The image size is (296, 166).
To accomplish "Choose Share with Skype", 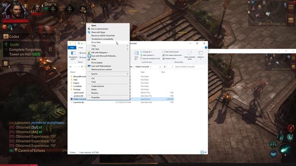I will 98,32.
